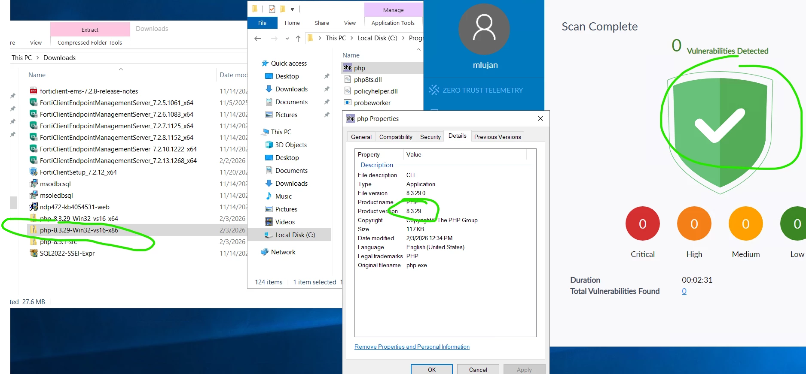The image size is (806, 374).
Task: Expand breadcrumb chevron after This PC
Action: pos(351,38)
